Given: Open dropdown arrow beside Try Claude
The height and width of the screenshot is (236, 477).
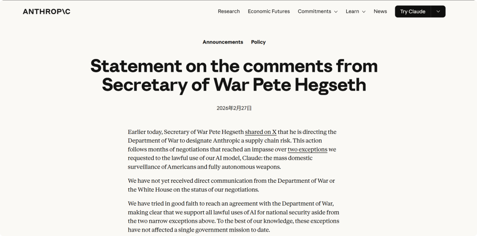Looking at the screenshot, I should (438, 11).
